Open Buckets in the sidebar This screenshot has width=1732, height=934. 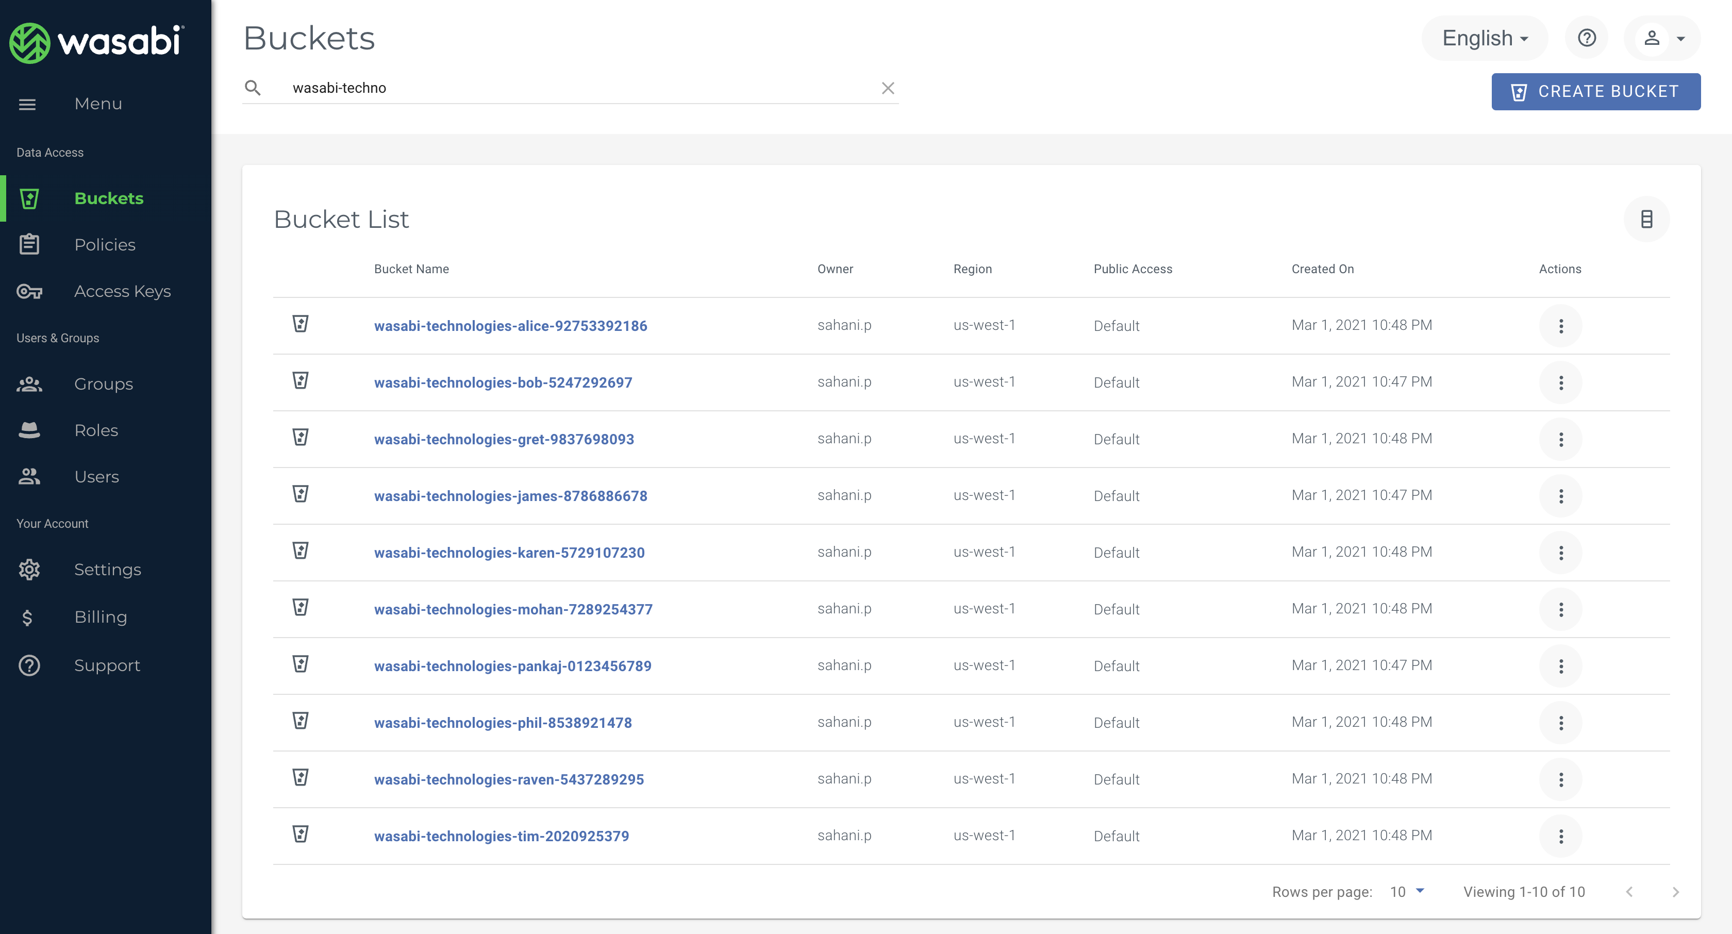pyautogui.click(x=106, y=198)
